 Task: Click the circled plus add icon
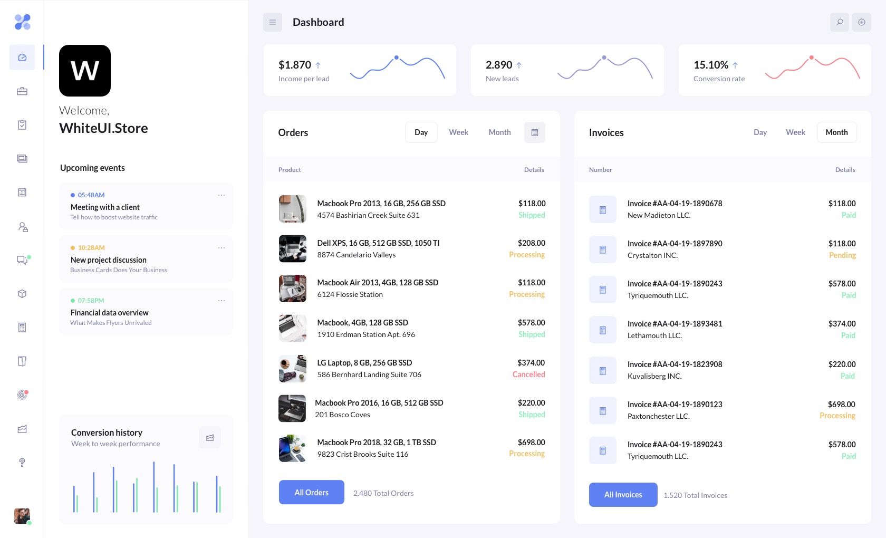coord(862,22)
